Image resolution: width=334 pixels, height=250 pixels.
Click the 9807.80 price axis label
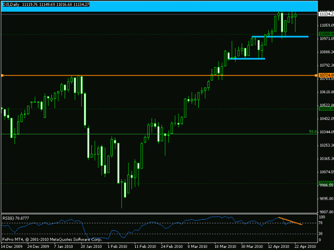point(327,212)
